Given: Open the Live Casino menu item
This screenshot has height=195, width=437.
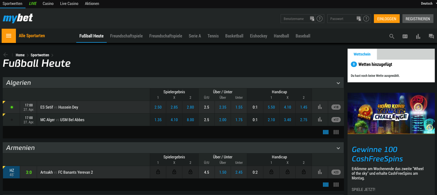Looking at the screenshot, I should pos(69,4).
